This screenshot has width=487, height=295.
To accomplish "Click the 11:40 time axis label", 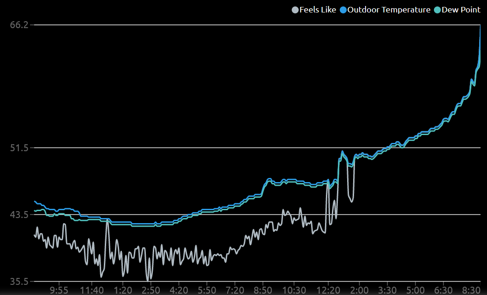I will pyautogui.click(x=92, y=290).
